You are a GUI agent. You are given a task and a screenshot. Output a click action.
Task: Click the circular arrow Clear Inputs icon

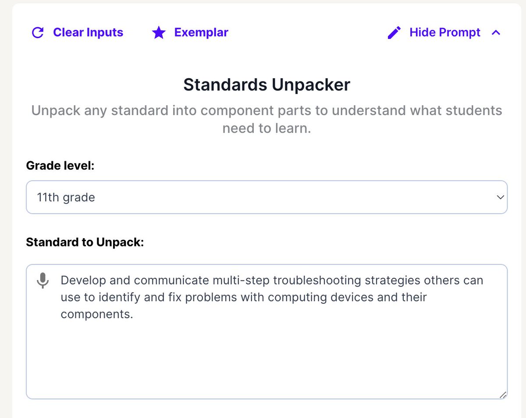[x=38, y=33]
